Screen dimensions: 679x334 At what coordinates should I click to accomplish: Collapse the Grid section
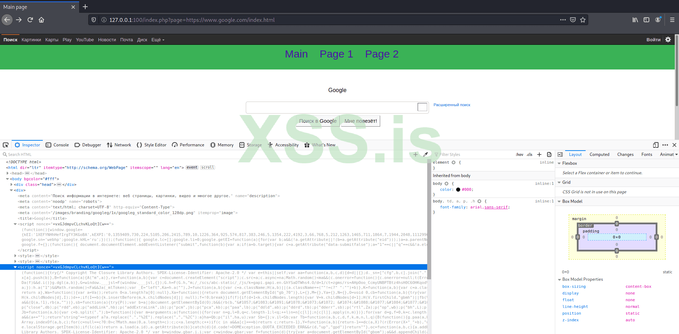point(559,182)
